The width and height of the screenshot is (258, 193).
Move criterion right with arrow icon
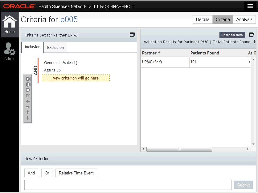[28, 107]
